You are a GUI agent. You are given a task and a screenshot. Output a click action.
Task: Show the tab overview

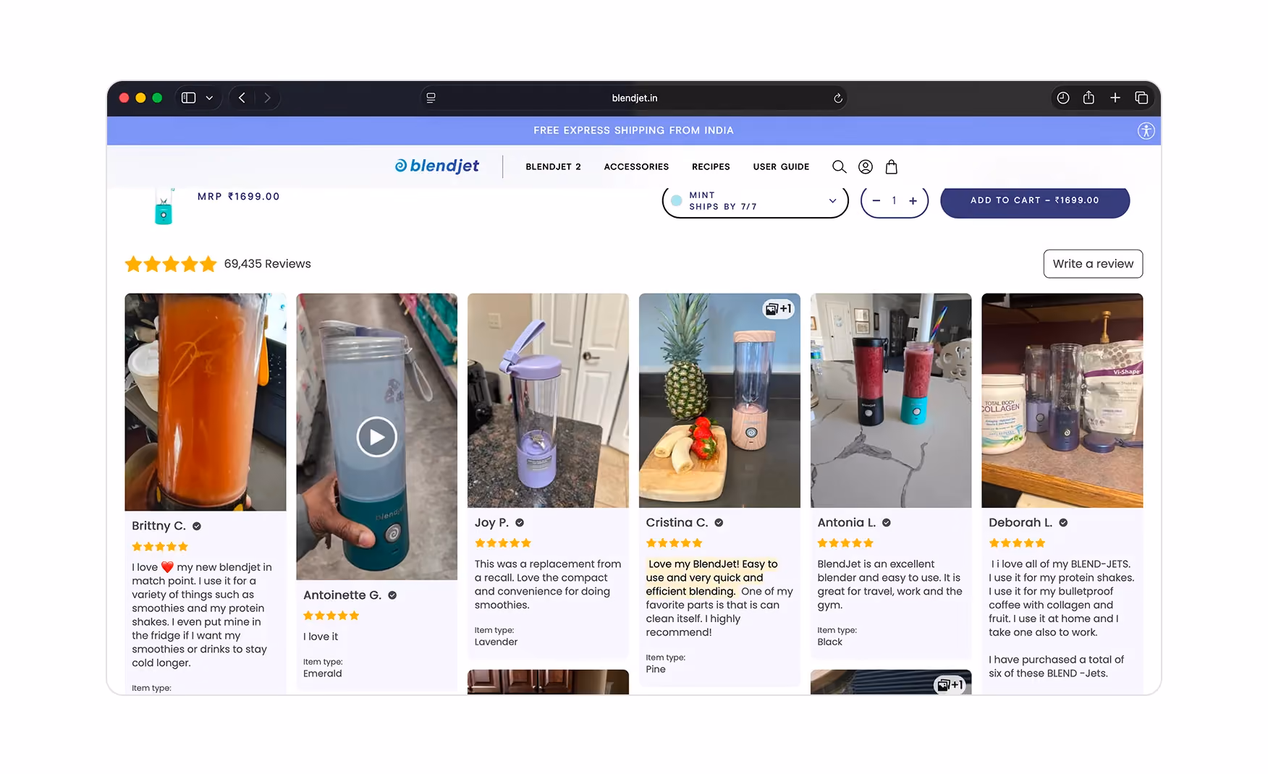click(x=1141, y=98)
